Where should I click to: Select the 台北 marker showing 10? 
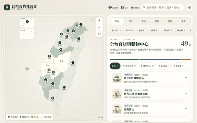(x=77, y=26)
